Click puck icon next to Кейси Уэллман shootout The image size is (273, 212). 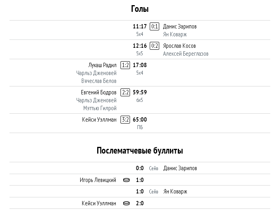point(126,203)
